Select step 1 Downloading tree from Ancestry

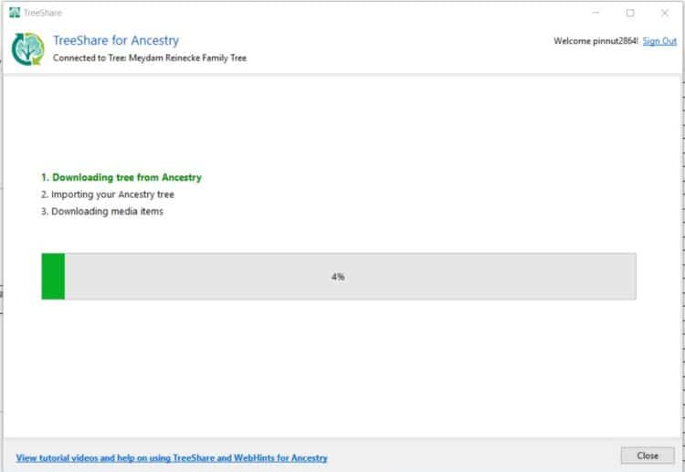[121, 177]
